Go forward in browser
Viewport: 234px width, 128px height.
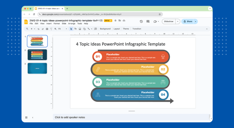coord(29,14)
